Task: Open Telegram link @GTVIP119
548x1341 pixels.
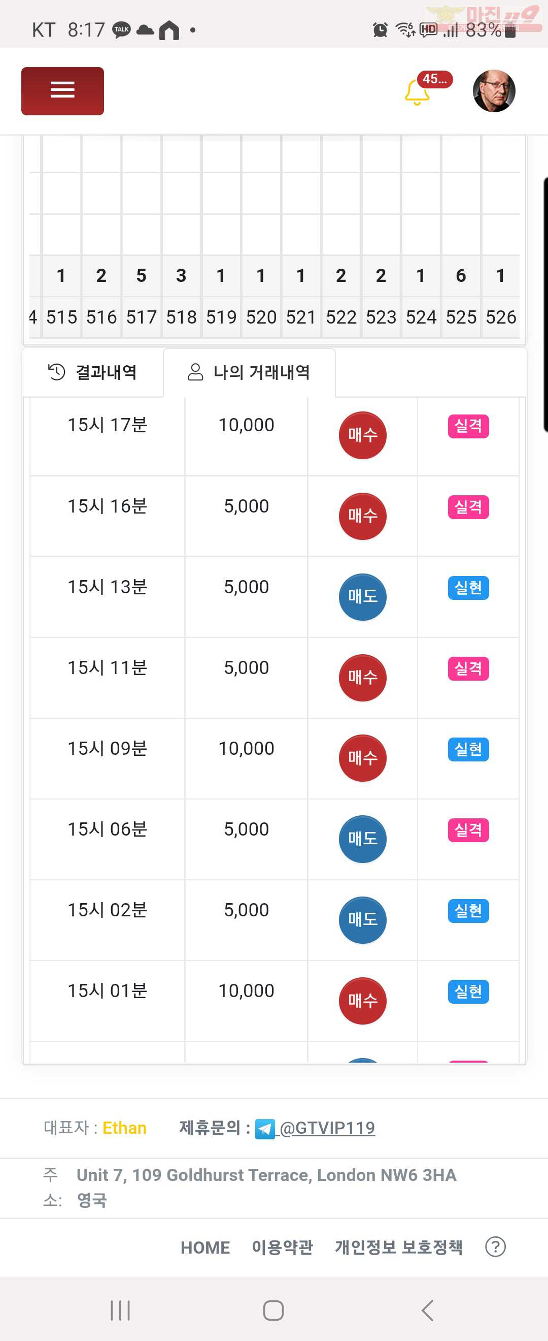Action: (328, 1128)
